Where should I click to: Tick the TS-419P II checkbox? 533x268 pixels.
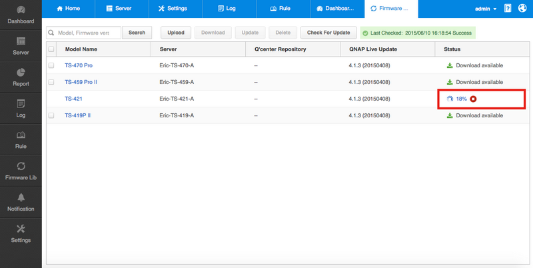click(51, 115)
